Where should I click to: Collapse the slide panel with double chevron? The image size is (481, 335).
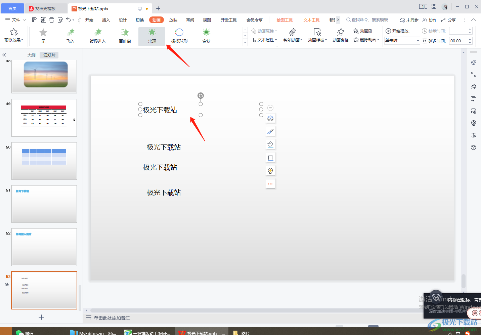click(x=4, y=55)
